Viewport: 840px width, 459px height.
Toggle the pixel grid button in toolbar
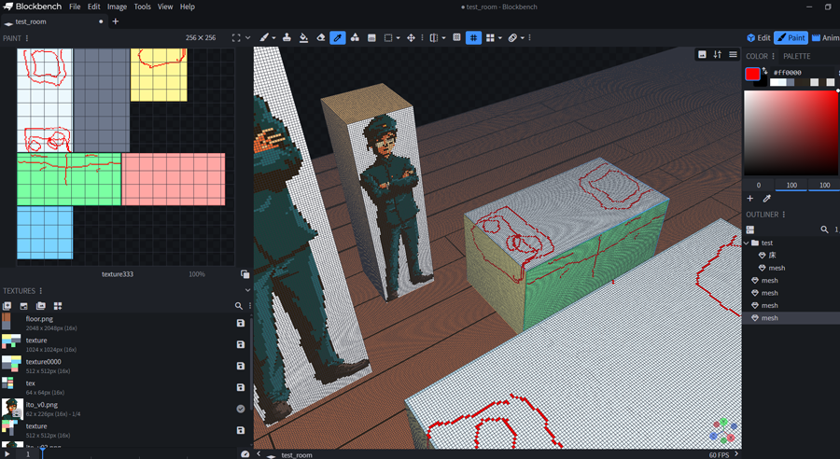pos(473,38)
